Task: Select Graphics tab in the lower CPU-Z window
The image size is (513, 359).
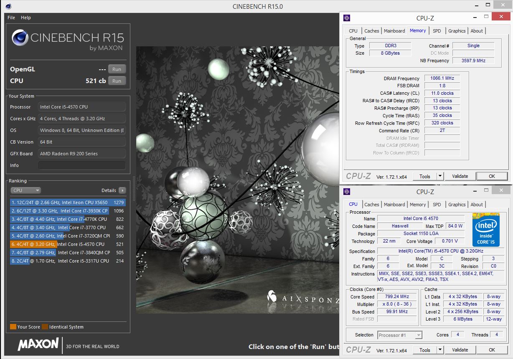Action: (x=457, y=205)
